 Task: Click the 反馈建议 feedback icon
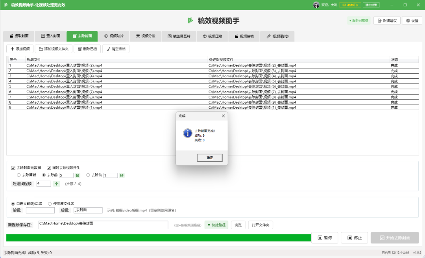[379, 20]
